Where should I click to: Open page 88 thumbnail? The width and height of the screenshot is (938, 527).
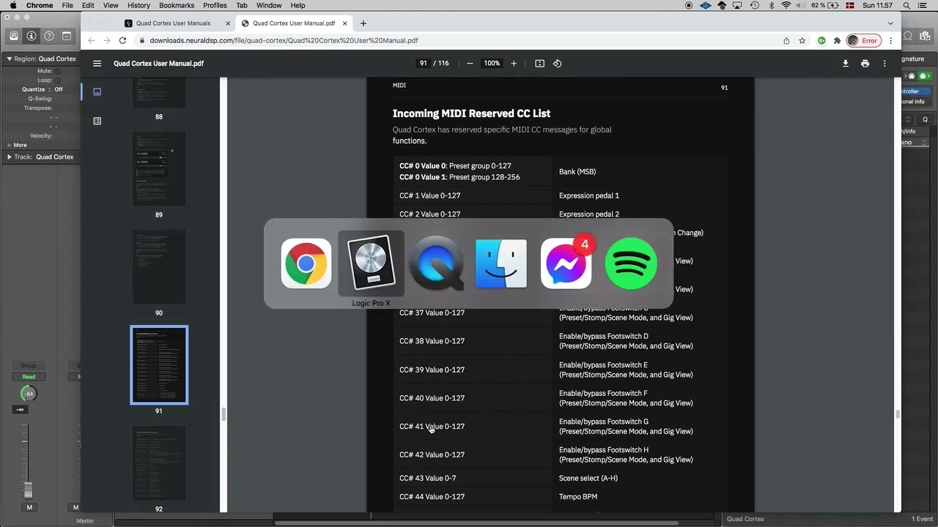tap(159, 93)
